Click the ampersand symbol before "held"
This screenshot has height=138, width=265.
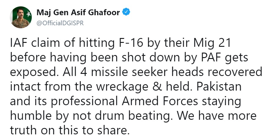(157, 86)
